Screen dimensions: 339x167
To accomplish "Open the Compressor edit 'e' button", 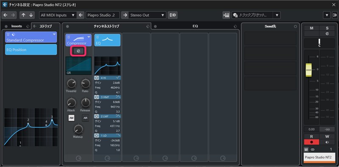I will (78, 51).
